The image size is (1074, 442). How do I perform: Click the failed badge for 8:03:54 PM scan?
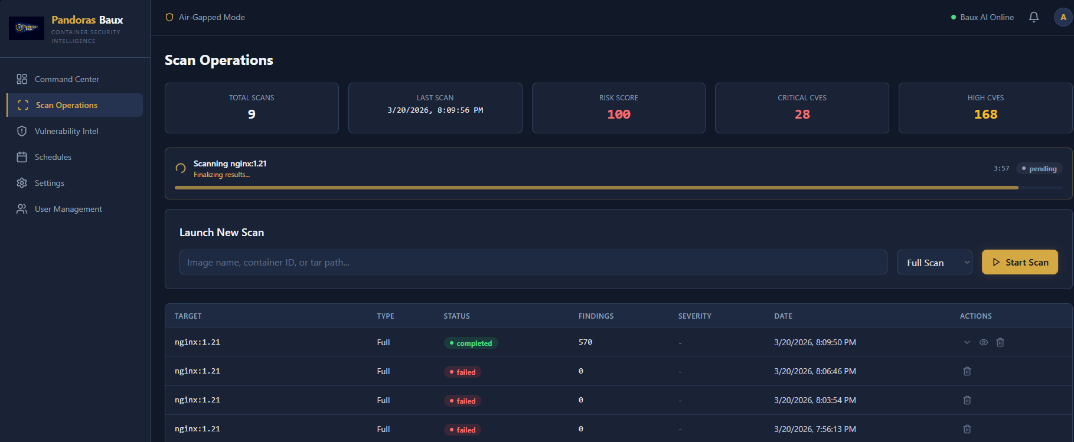[x=462, y=401]
